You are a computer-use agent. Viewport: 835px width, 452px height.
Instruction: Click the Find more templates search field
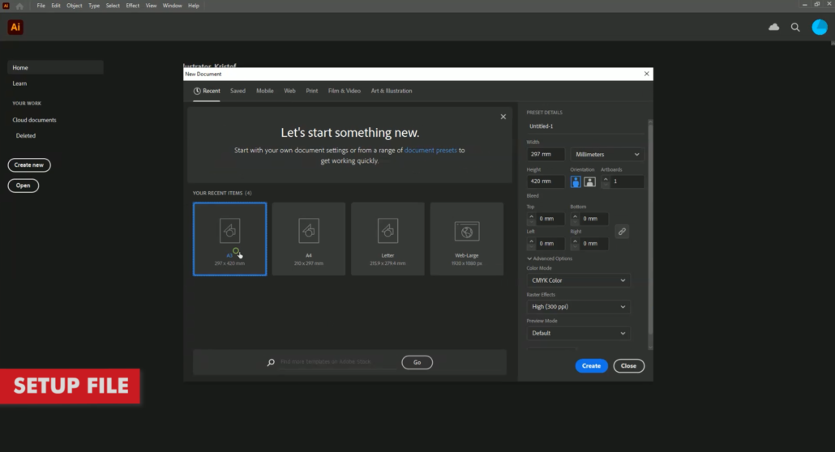point(337,362)
